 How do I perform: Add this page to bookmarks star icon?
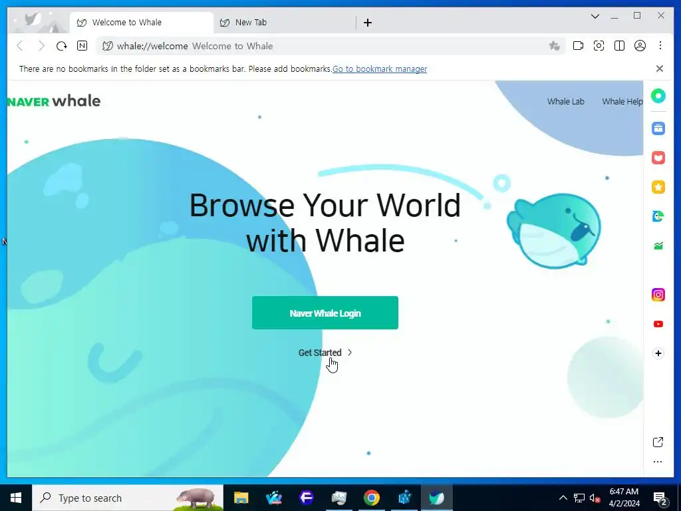pyautogui.click(x=554, y=46)
